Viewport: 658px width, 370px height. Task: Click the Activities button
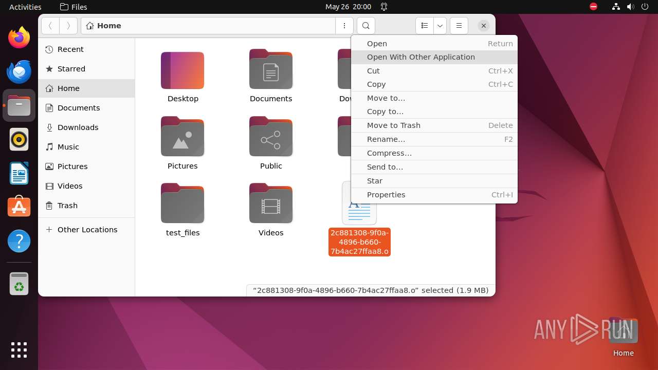tap(25, 7)
